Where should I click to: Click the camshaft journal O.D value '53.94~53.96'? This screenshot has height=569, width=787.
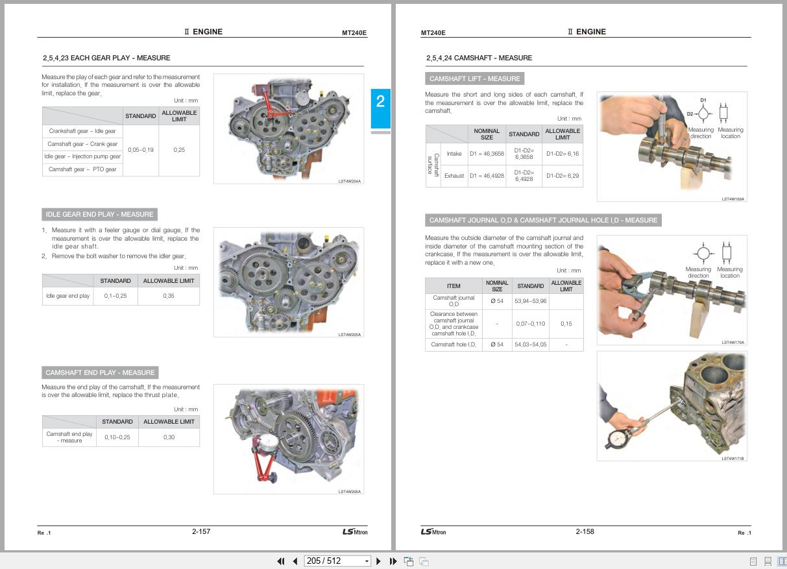click(x=531, y=301)
